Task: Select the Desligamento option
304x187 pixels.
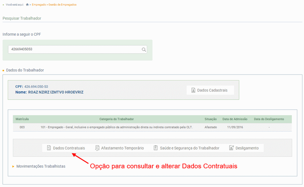Action: [247, 148]
